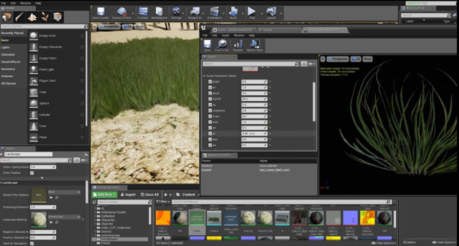Click Save Current in main toolbar

coord(100,13)
